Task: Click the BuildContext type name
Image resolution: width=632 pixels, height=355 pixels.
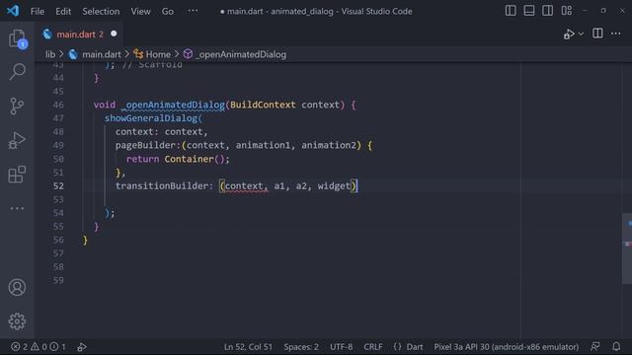Action: pos(263,105)
